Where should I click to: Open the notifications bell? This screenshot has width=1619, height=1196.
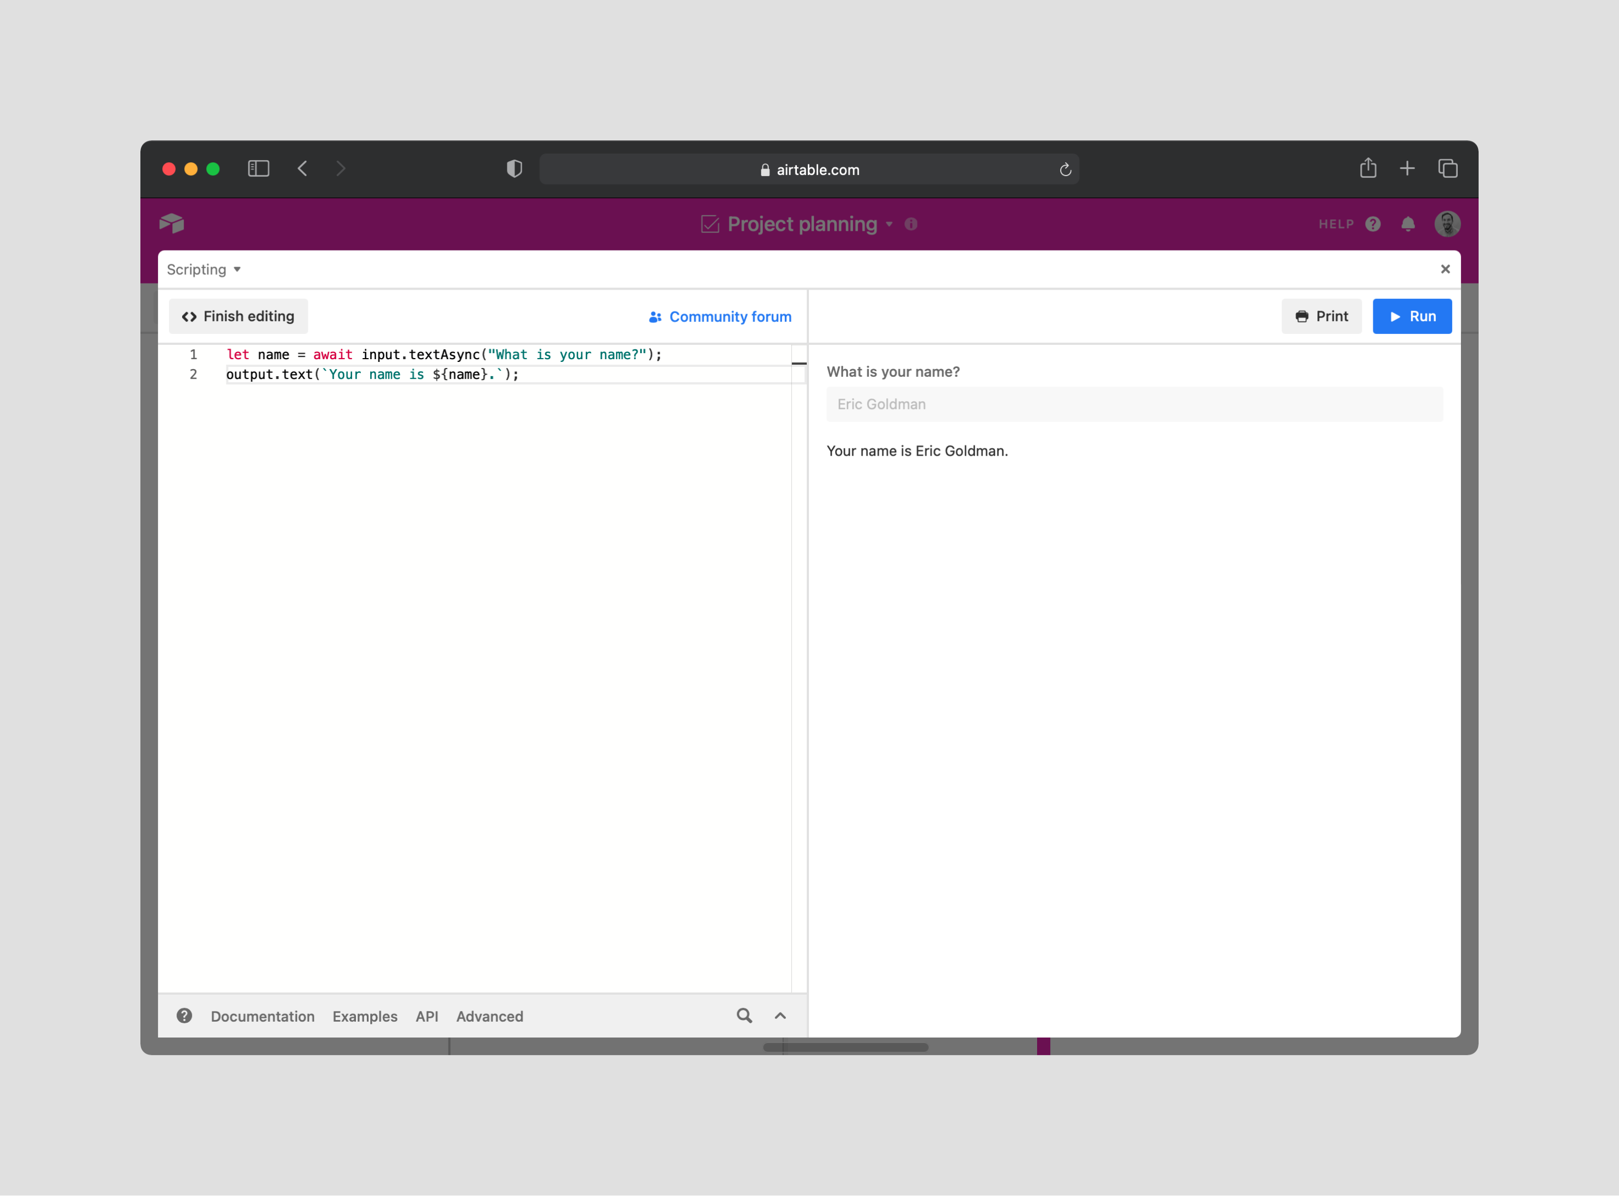pyautogui.click(x=1407, y=224)
